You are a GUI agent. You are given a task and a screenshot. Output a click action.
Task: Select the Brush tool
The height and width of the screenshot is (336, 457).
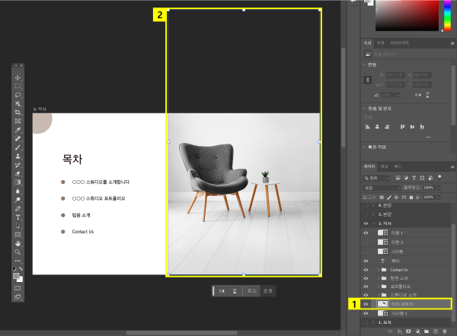18,147
